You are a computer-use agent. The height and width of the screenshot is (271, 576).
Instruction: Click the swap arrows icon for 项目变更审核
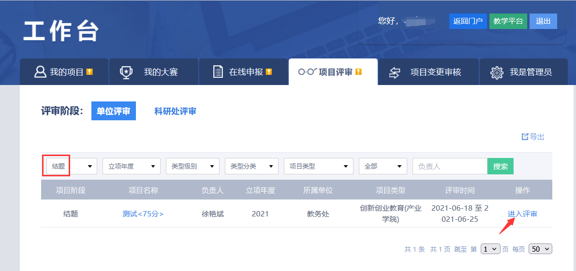pos(395,72)
